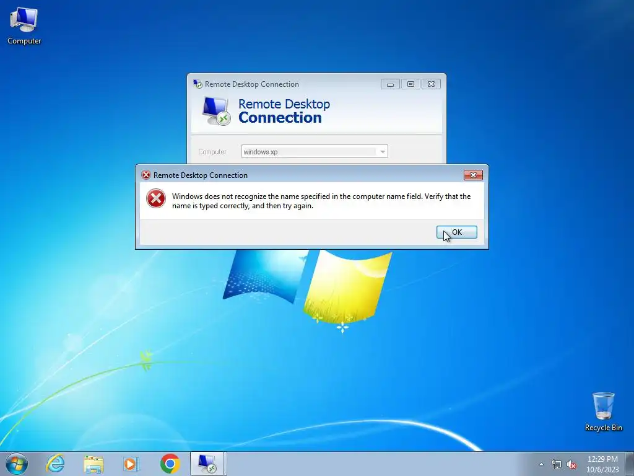Expand the Computer name dropdown arrow

[x=382, y=152]
